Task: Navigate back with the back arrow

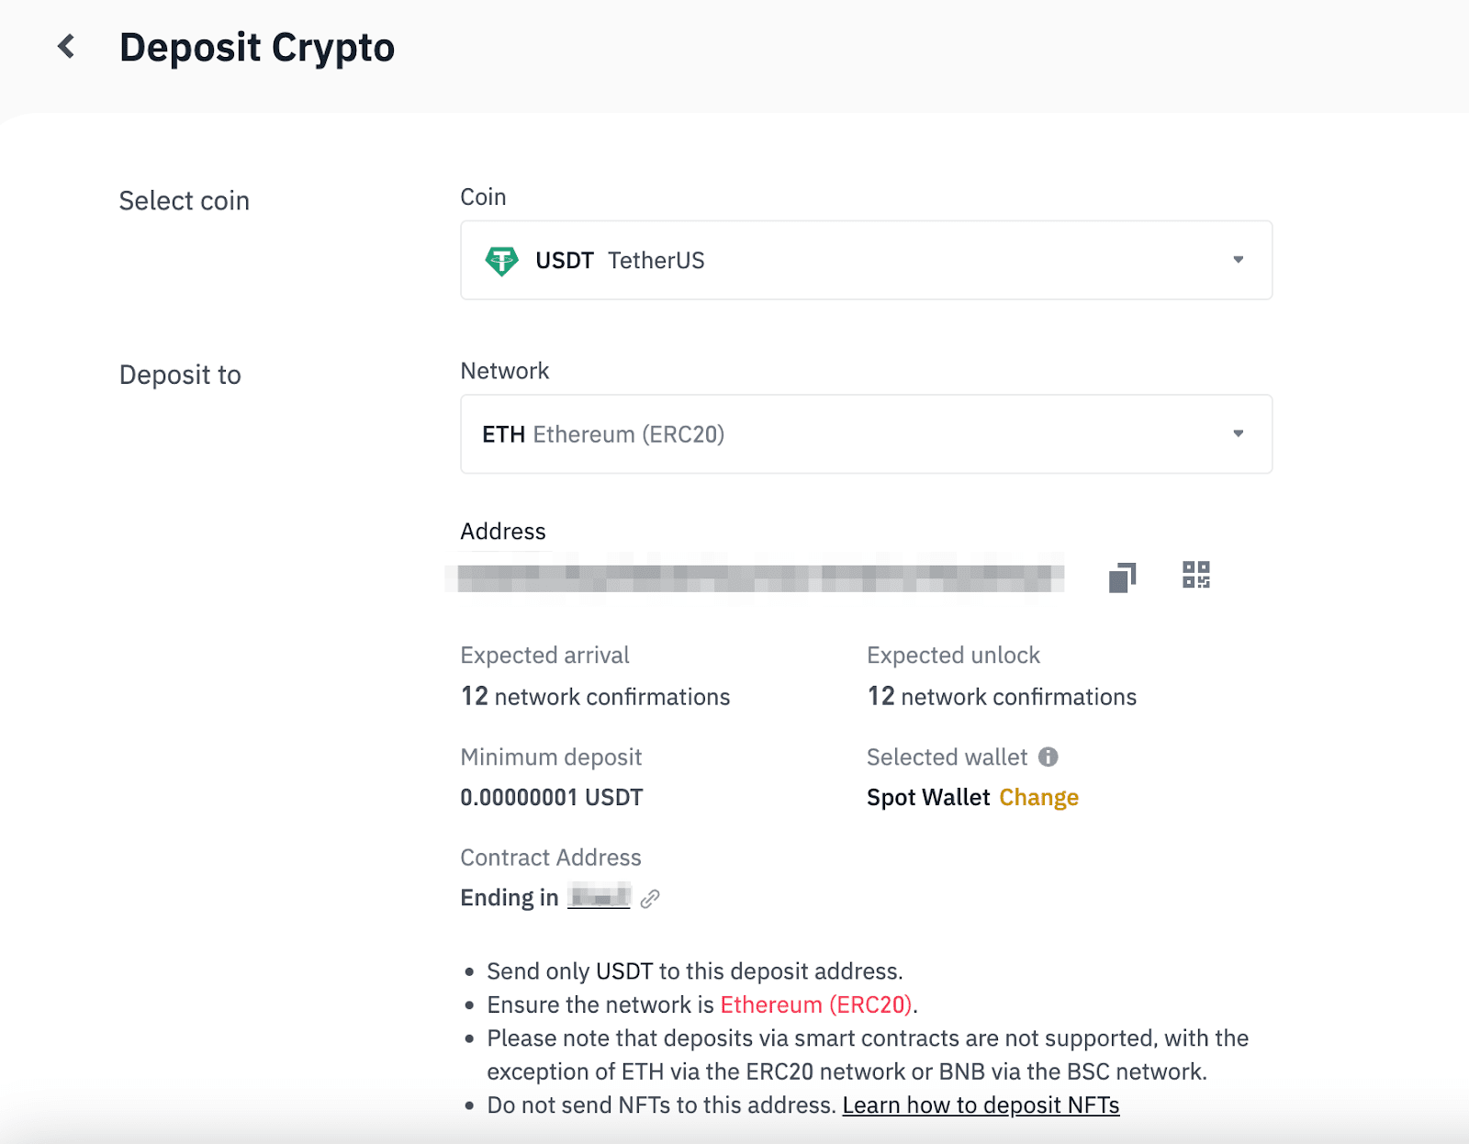Action: coord(65,48)
